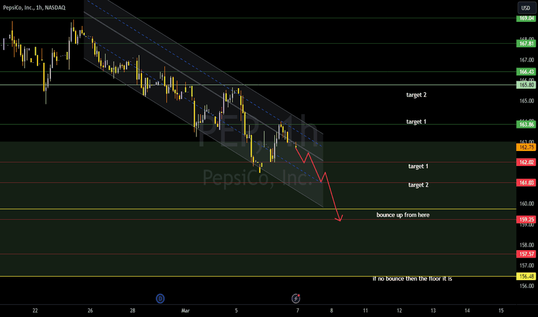This screenshot has width=538, height=317.
Task: Select the 169.04 price label
Action: pos(526,18)
